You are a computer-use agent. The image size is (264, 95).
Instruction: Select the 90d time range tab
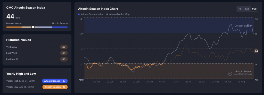click(254, 9)
